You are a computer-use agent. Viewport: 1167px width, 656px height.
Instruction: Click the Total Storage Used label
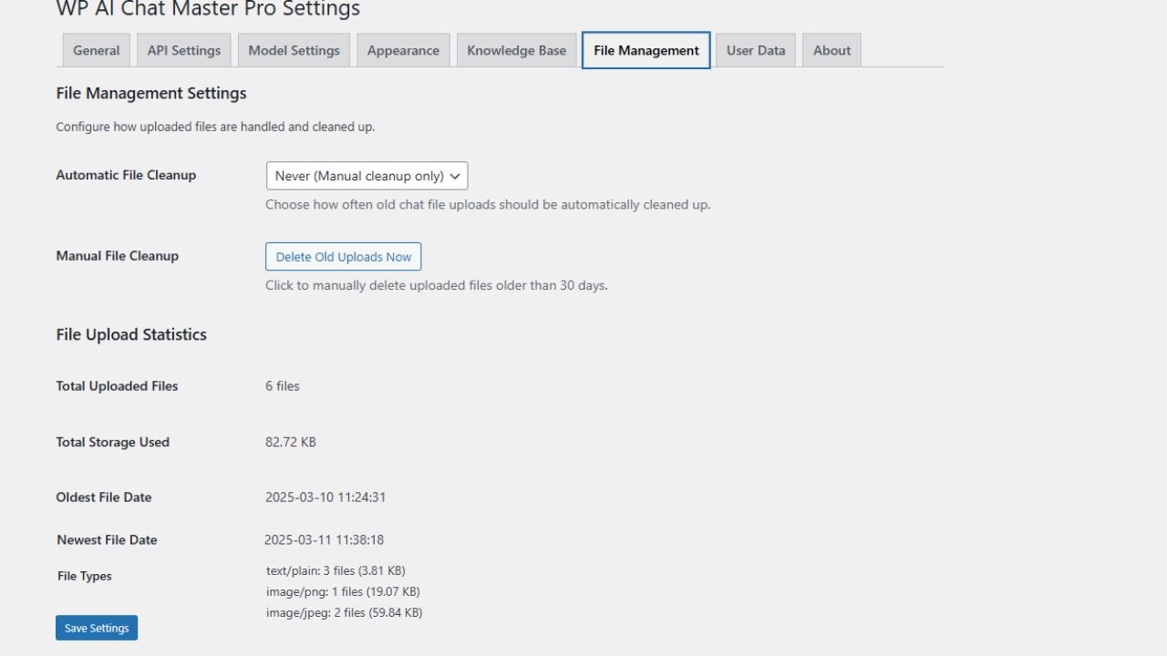(113, 442)
